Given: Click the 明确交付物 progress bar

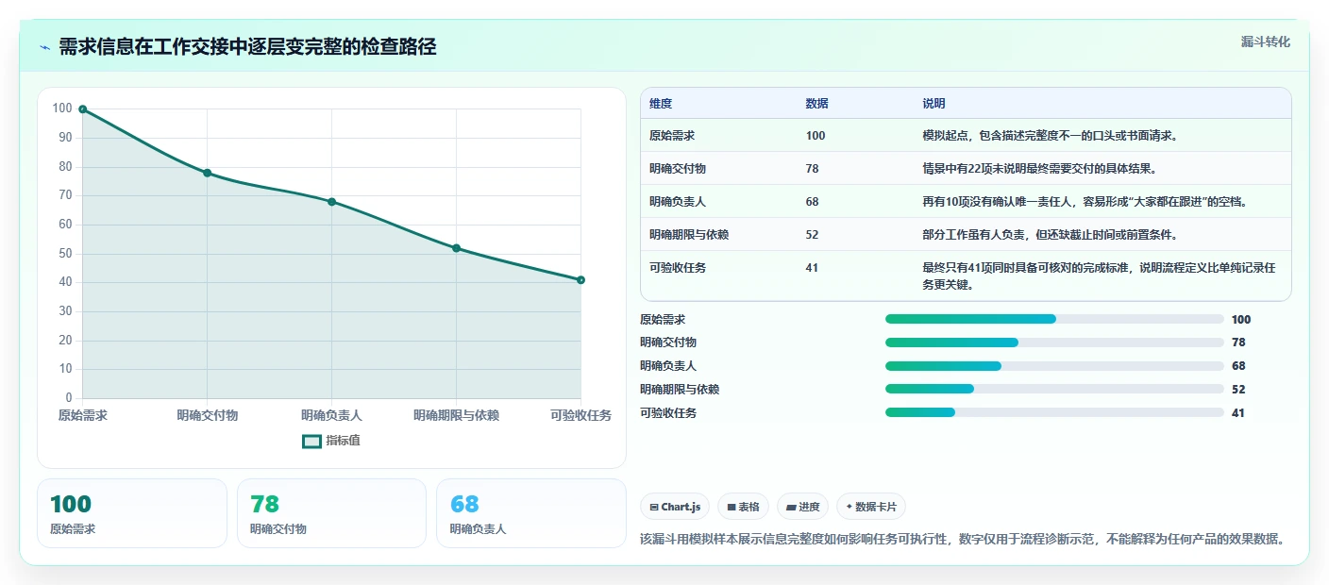Looking at the screenshot, I should (x=1054, y=343).
